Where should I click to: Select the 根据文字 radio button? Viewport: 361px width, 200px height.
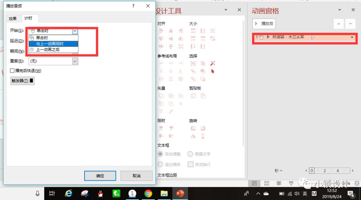point(190,154)
